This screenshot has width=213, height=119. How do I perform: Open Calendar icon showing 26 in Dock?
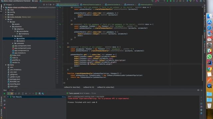tap(209, 39)
